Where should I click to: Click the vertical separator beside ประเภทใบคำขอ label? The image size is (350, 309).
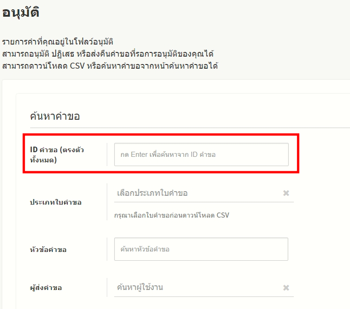(x=107, y=202)
